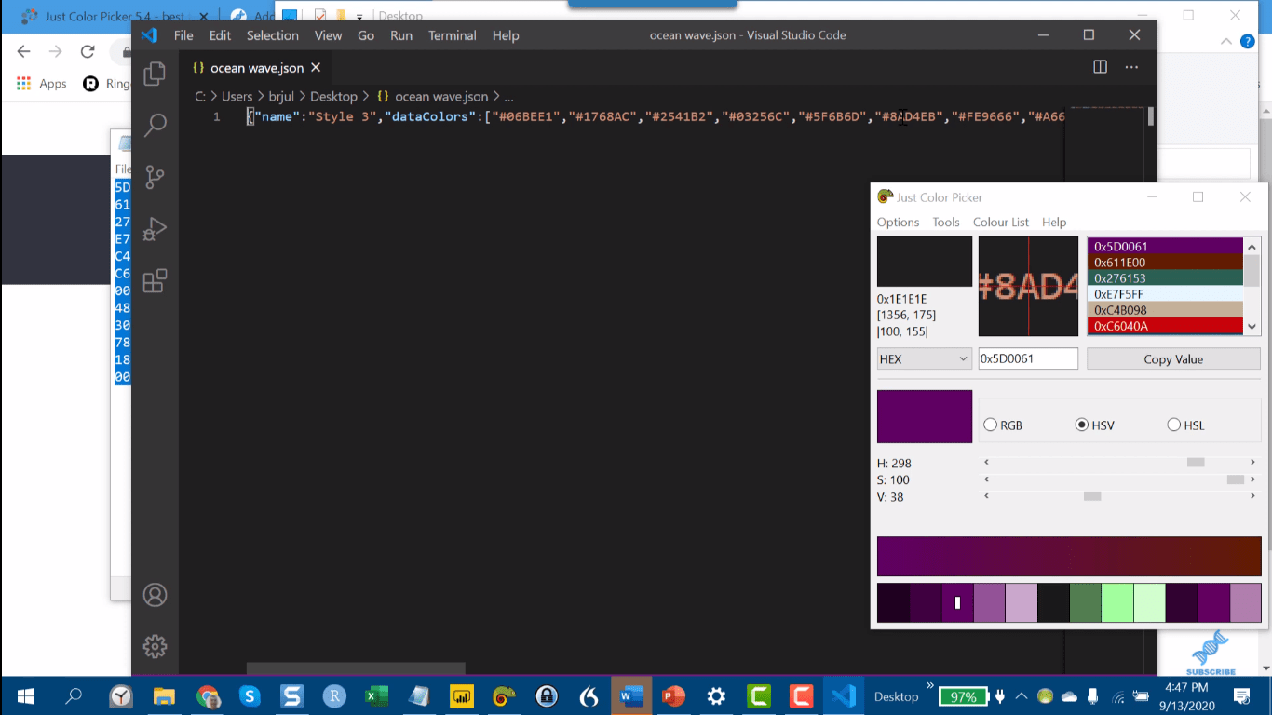Open the Run menu in VS Code

[401, 35]
